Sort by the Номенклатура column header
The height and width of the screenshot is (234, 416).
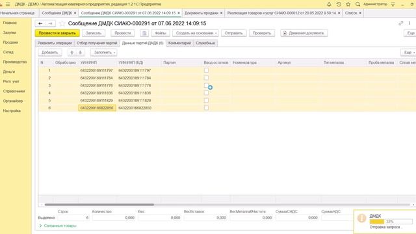pyautogui.click(x=244, y=62)
